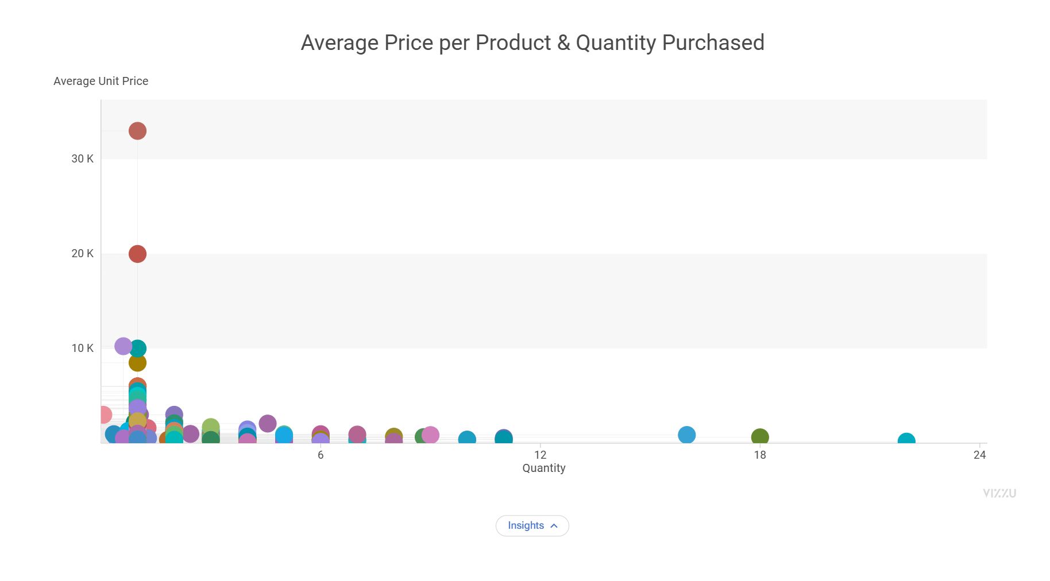
Task: Select the purple point near quantity 4.5
Action: [268, 424]
